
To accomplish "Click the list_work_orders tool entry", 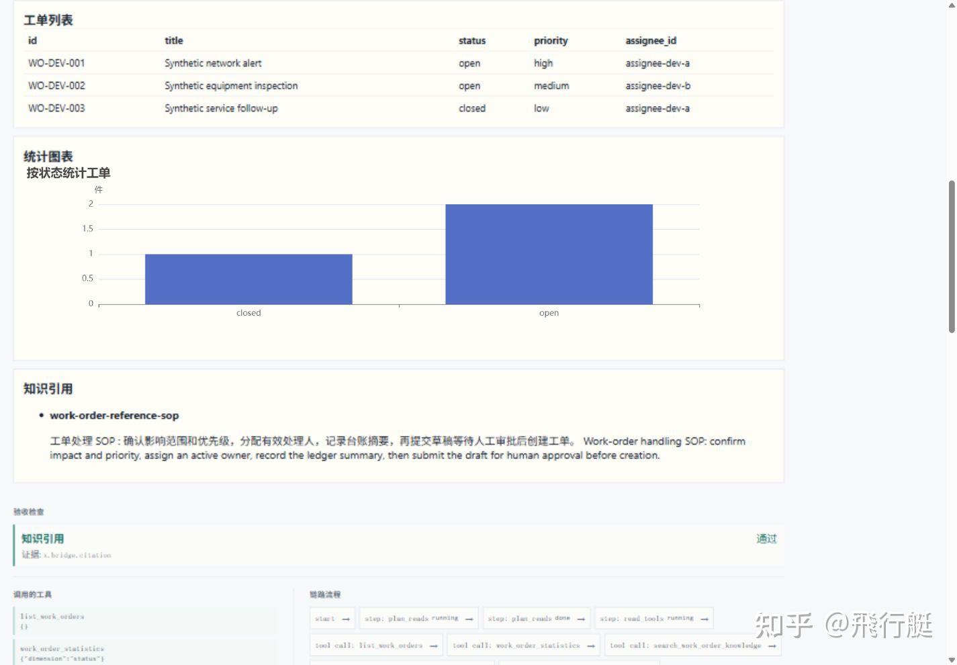I will [144, 621].
